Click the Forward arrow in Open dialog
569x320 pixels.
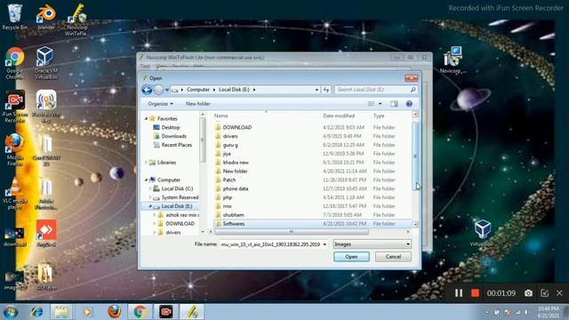pos(158,90)
